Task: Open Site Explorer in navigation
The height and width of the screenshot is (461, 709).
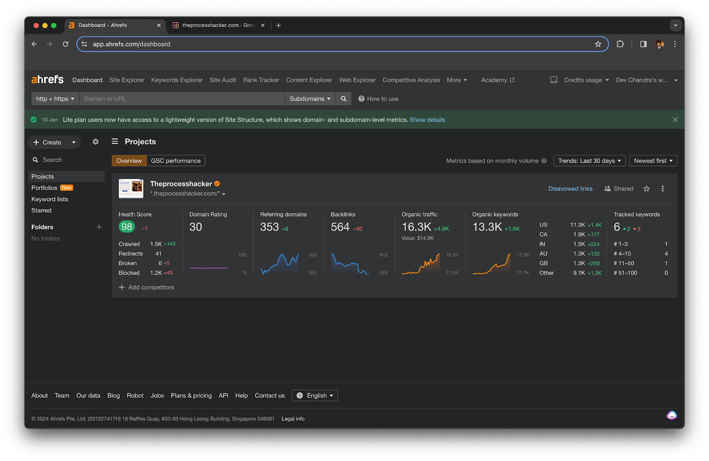Action: 127,80
